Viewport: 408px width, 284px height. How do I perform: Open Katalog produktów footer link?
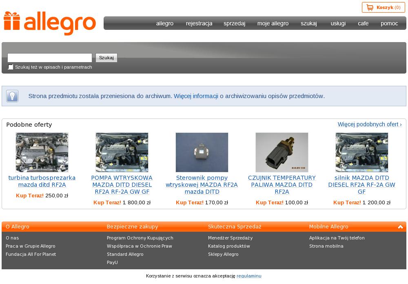229,246
